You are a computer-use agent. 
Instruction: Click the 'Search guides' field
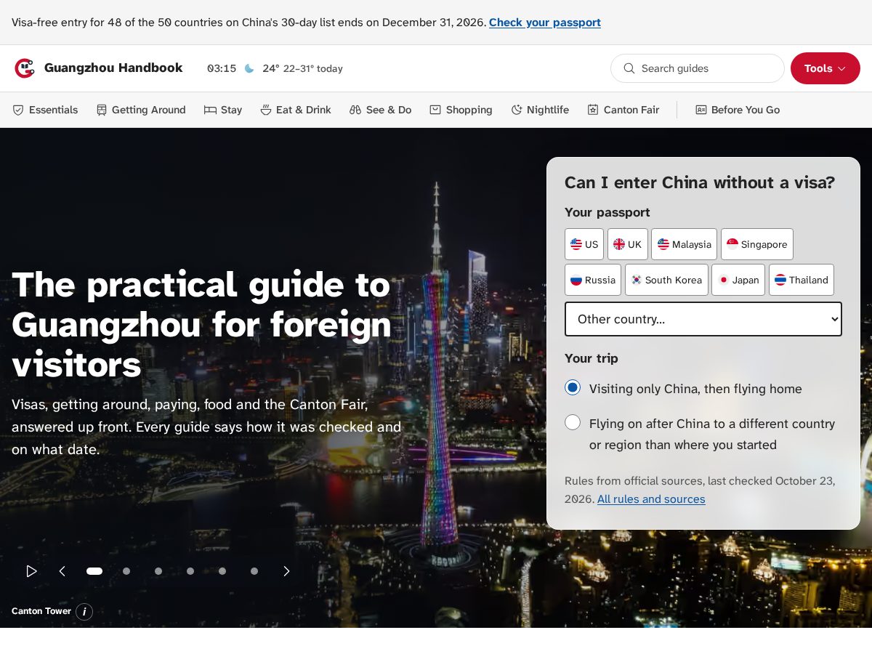[698, 68]
